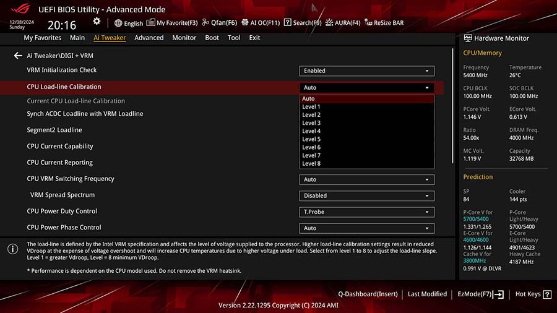Open the Tool tab

tap(234, 38)
